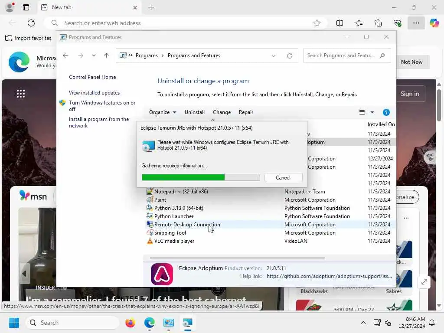
Task: Show hidden system tray icons
Action: pyautogui.click(x=363, y=323)
